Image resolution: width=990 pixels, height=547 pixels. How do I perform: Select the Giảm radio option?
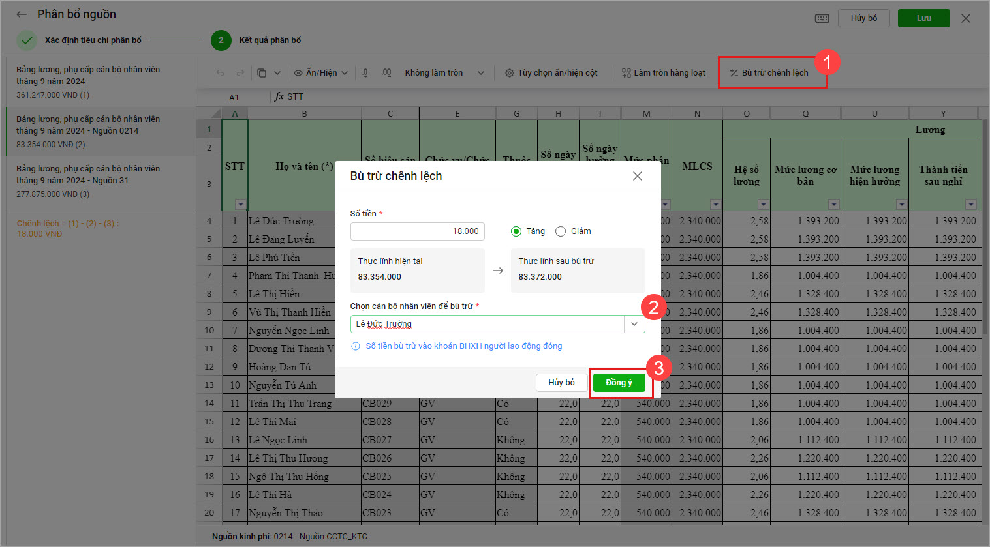click(x=561, y=231)
